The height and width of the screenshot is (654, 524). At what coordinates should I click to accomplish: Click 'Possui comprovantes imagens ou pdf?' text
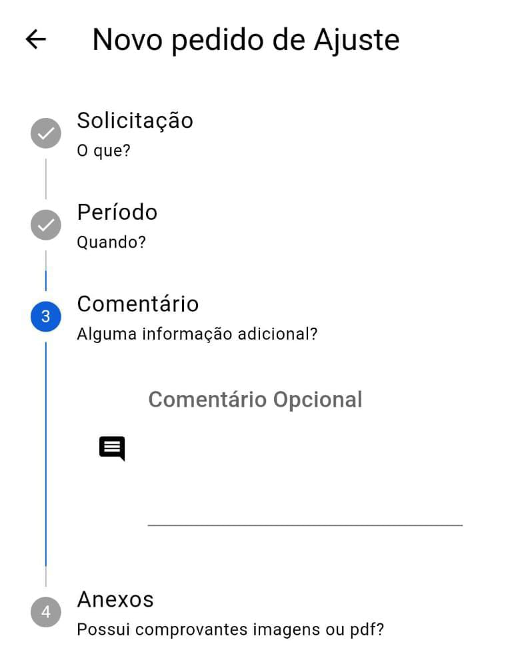click(x=231, y=629)
